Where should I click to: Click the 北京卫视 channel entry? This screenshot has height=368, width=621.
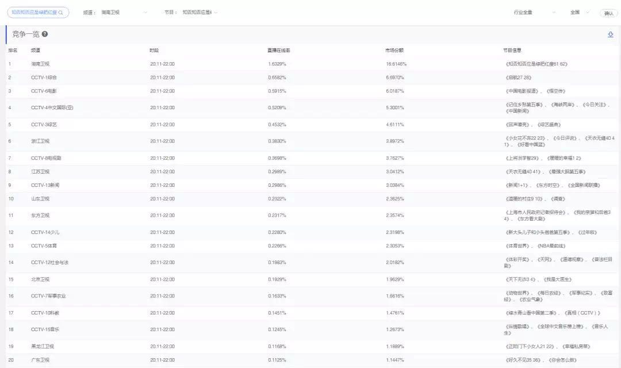40,279
